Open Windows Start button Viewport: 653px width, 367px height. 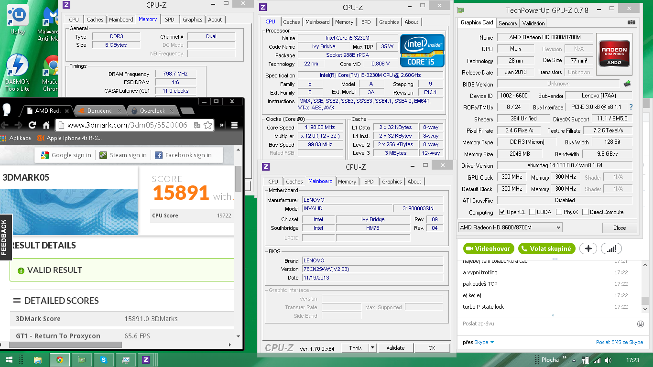[x=9, y=360]
